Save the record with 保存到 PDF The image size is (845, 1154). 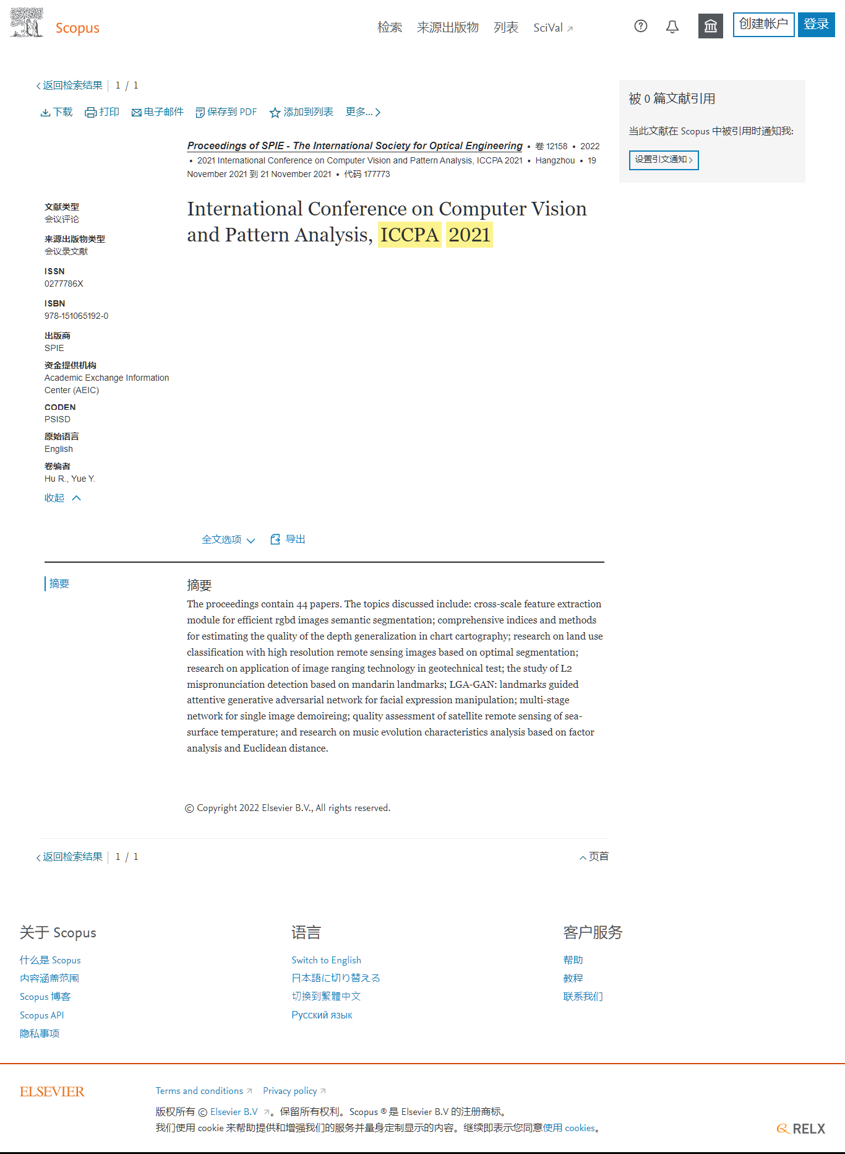pos(226,112)
